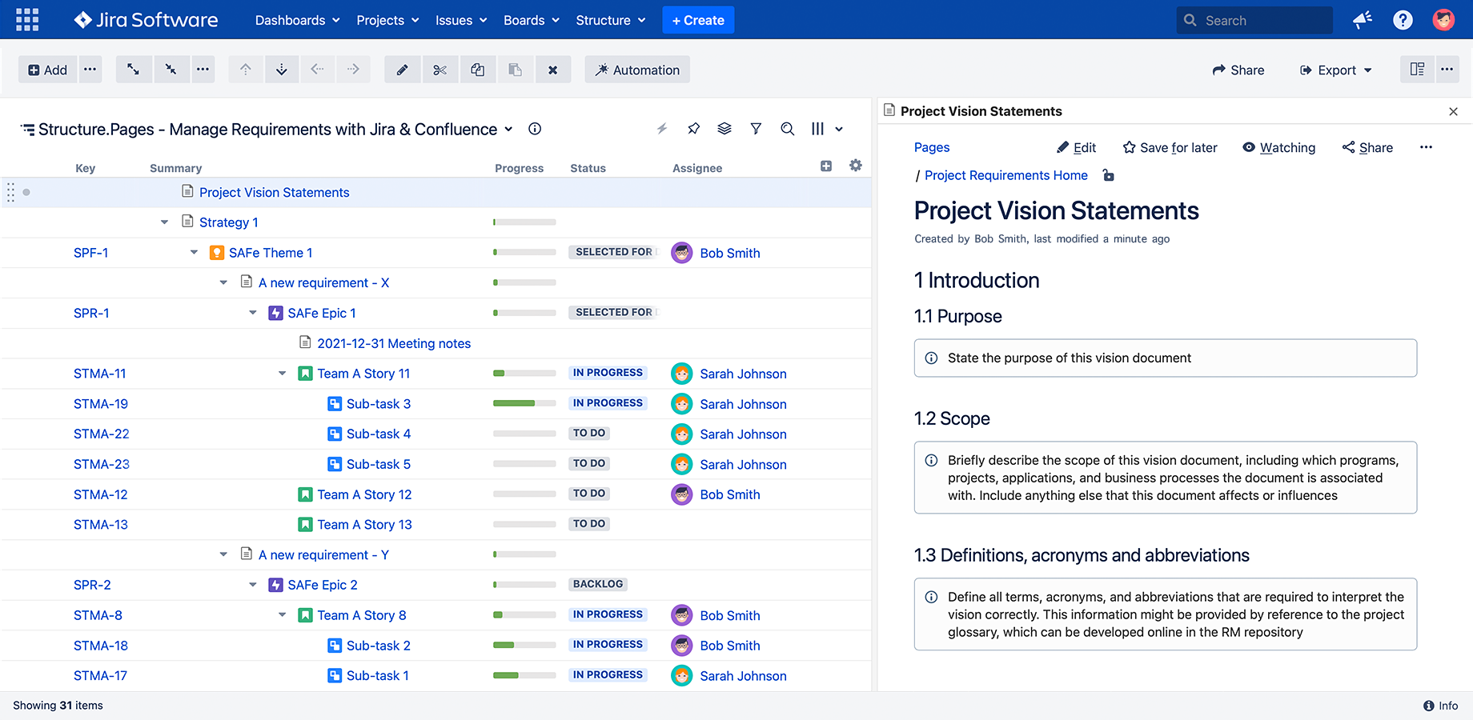The image size is (1473, 720).
Task: Collapse A new requirement - X row
Action: [x=223, y=283]
